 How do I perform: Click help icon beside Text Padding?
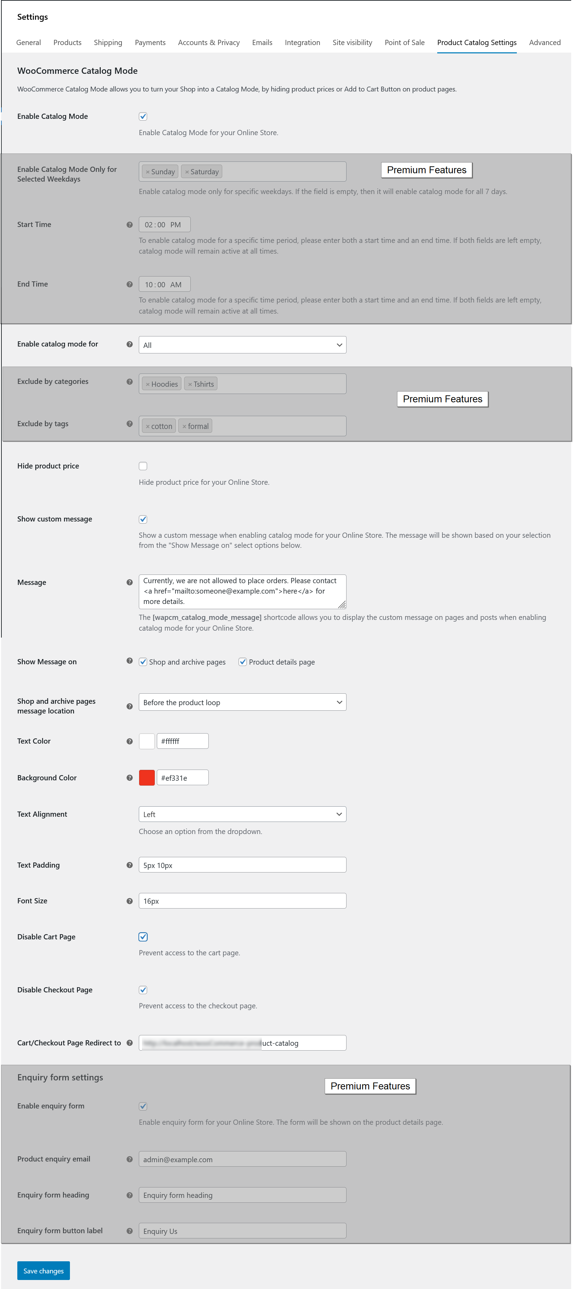point(129,865)
